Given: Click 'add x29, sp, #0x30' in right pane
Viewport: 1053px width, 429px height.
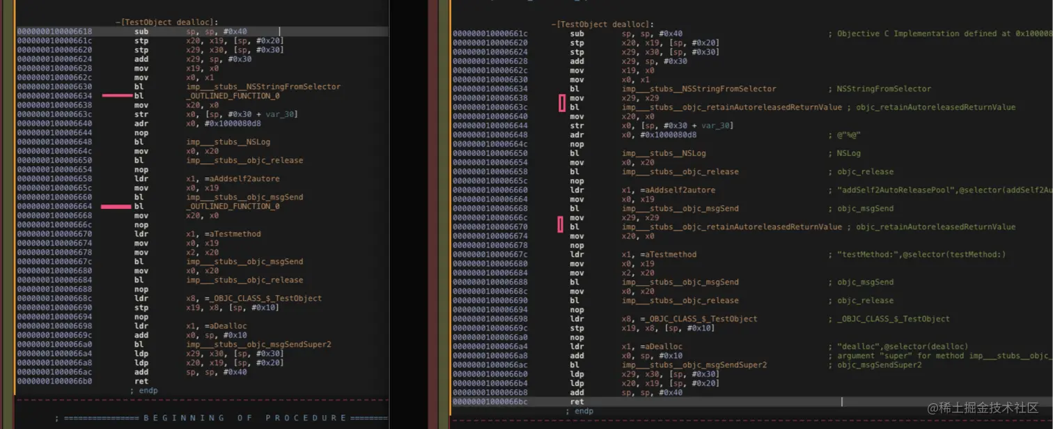Looking at the screenshot, I should pyautogui.click(x=629, y=61).
